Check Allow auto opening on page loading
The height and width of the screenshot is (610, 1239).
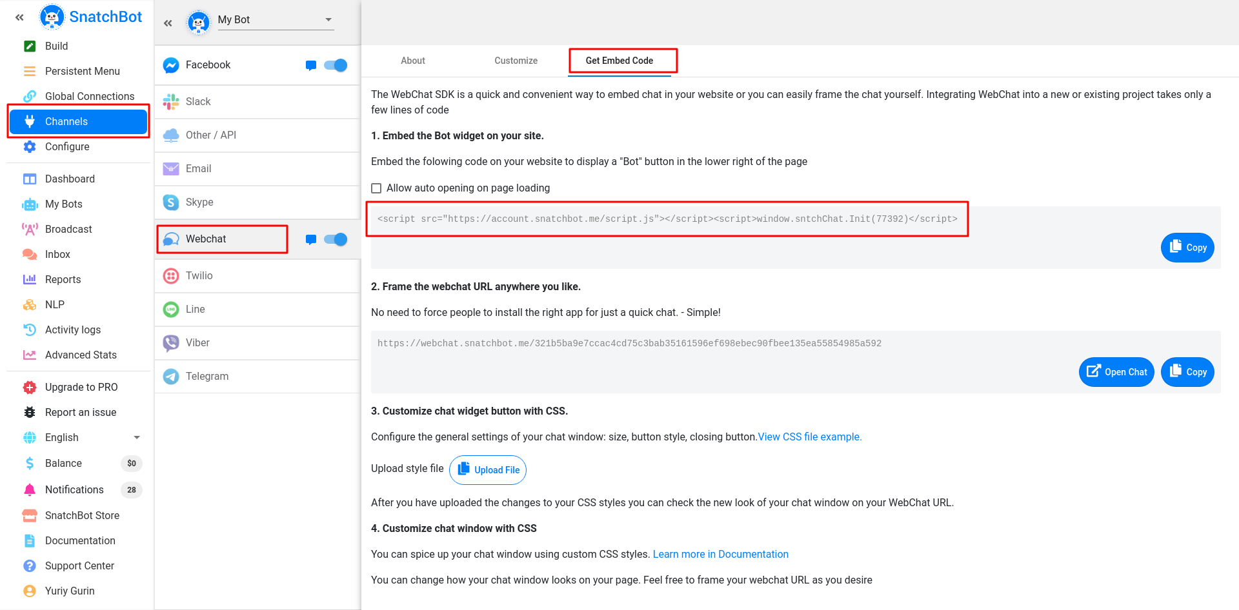(376, 188)
